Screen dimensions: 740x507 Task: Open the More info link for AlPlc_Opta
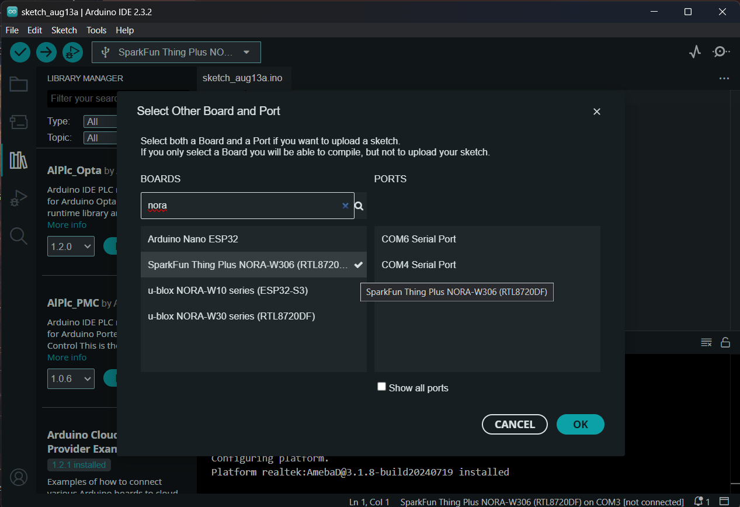67,224
